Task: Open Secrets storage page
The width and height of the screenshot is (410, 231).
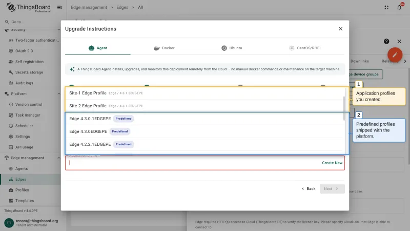Action: (29, 72)
